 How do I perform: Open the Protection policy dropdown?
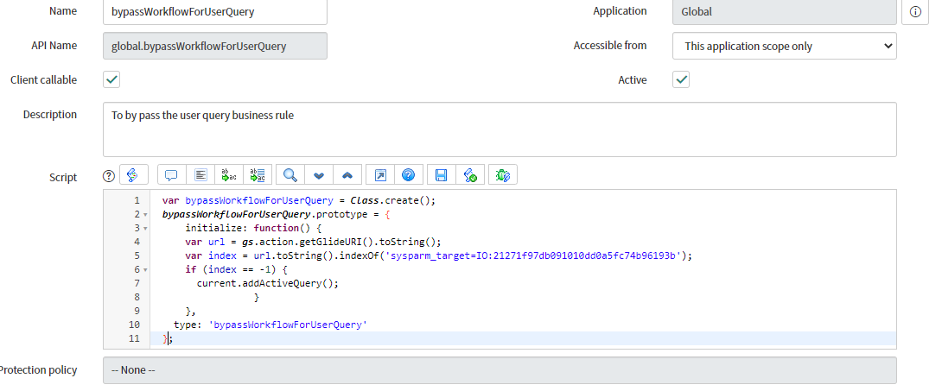500,370
